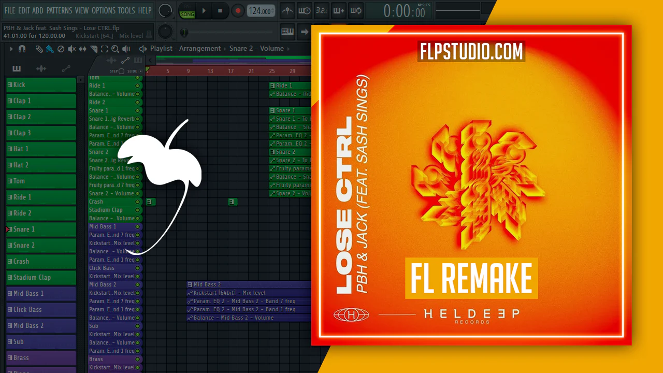Mute the Ride 1 track

(x=138, y=85)
